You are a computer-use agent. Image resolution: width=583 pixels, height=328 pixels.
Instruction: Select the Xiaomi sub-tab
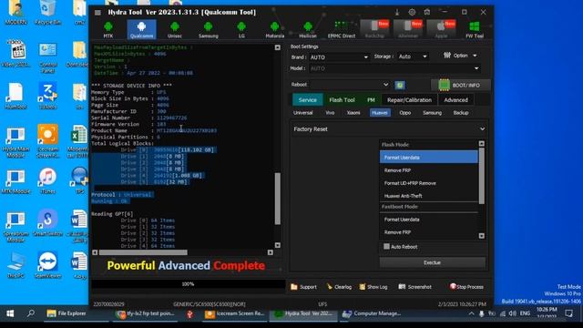[x=353, y=113]
